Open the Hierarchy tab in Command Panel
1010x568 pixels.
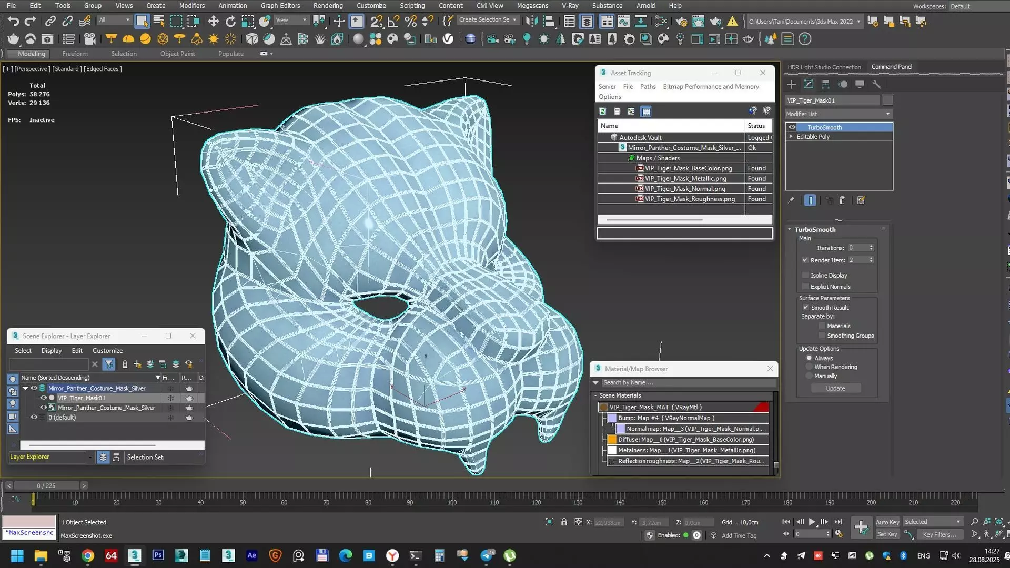[x=826, y=84]
